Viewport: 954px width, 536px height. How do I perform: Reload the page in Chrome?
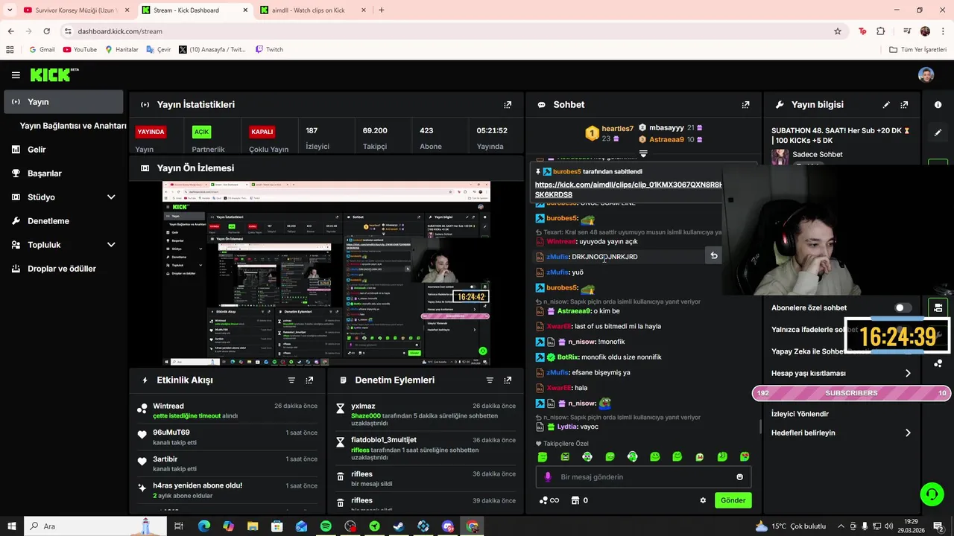click(x=46, y=31)
